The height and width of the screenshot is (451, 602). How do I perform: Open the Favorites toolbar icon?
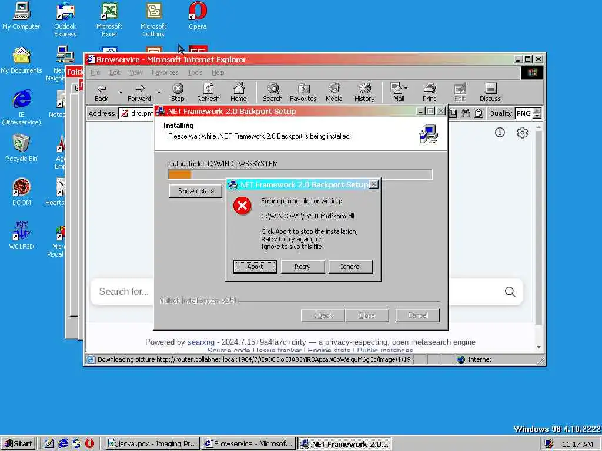[303, 92]
